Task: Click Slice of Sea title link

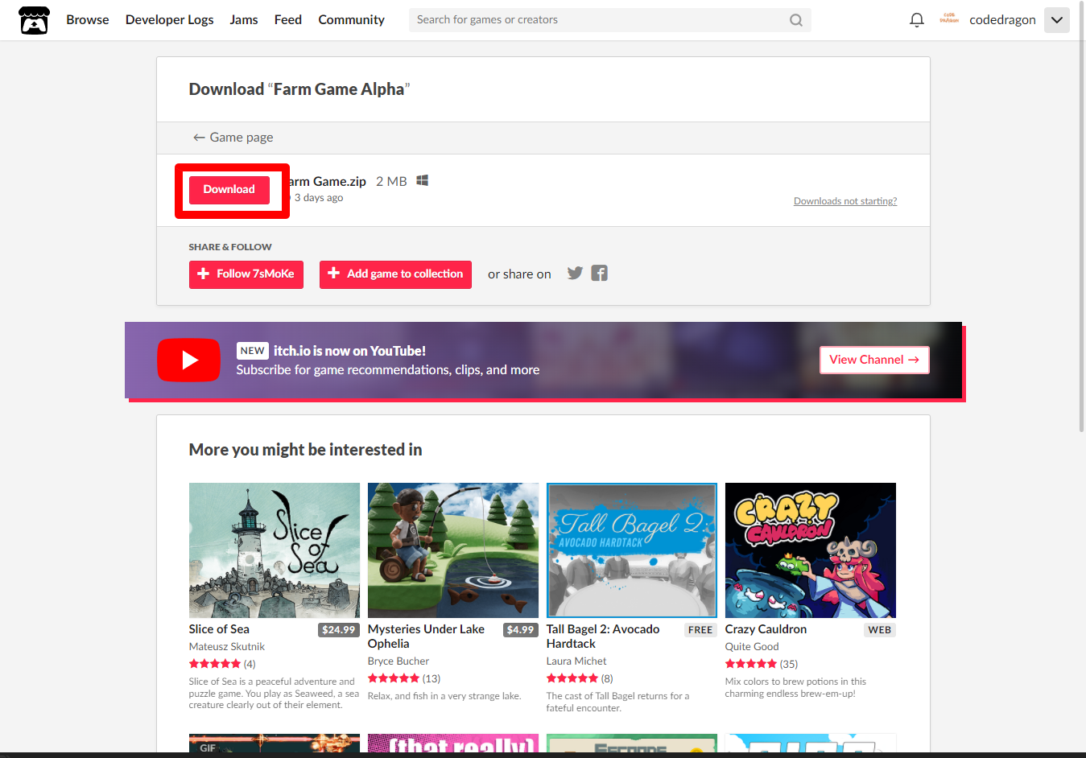Action: coord(219,629)
